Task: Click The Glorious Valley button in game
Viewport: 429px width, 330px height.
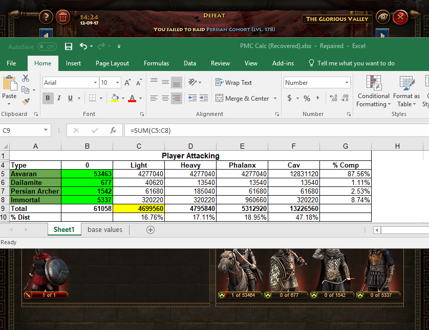Action: tap(337, 19)
